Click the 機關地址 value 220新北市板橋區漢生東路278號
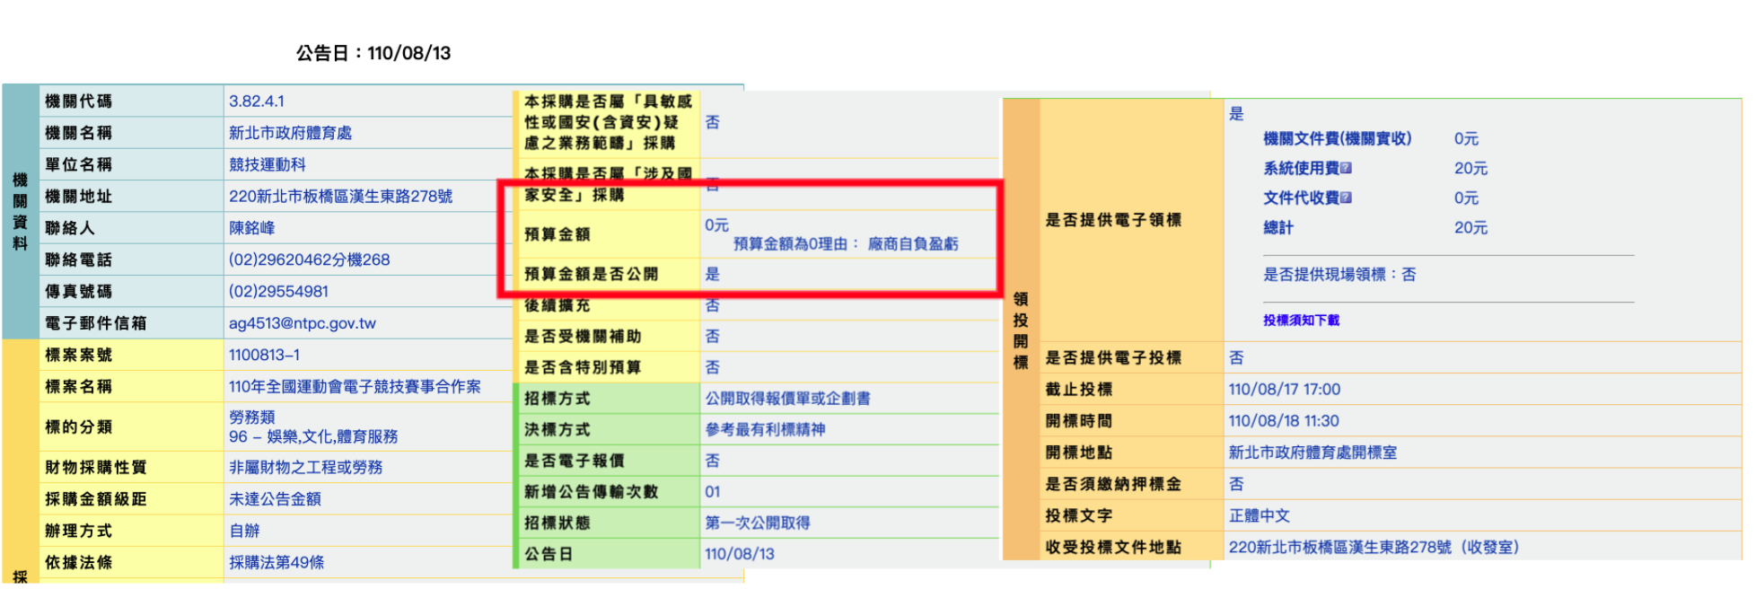Screen dimensions: 1756x589 tap(340, 196)
